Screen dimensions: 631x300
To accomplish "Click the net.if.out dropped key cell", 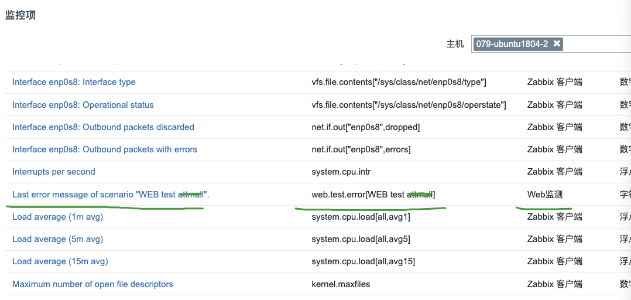I will tap(365, 127).
